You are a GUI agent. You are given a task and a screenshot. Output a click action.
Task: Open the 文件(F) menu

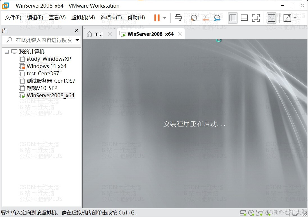point(13,18)
